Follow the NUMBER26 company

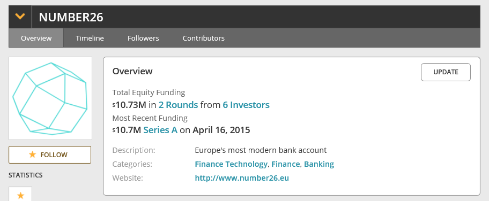pyautogui.click(x=50, y=154)
